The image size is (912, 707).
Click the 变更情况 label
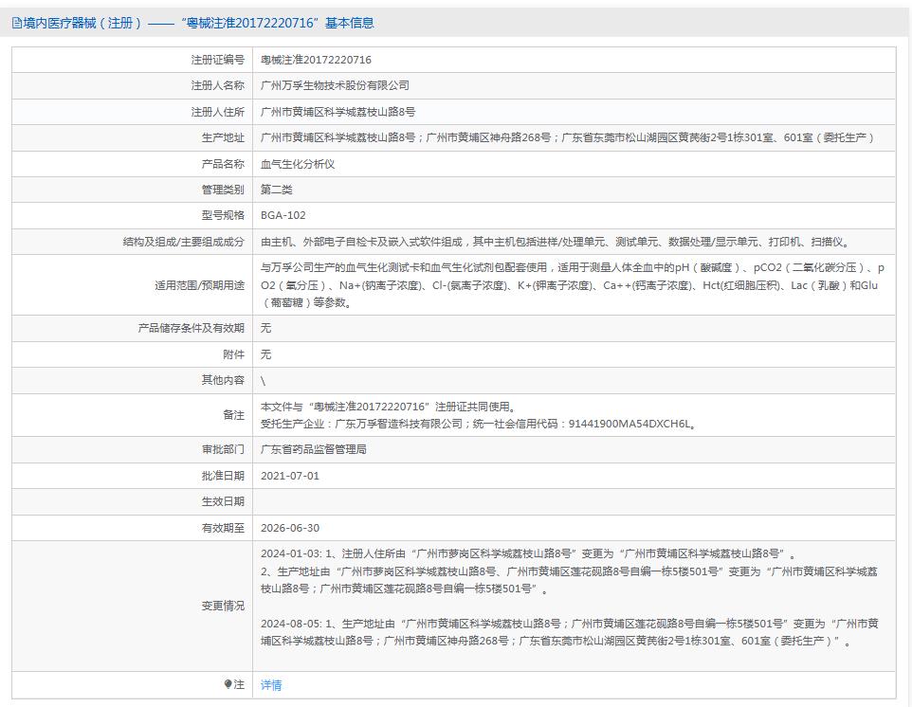[224, 606]
